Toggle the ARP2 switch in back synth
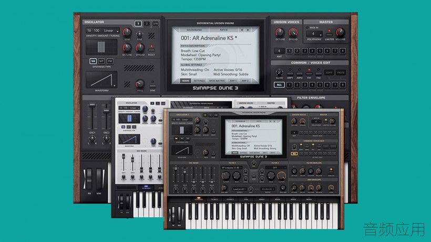The height and width of the screenshot is (242, 431). click(x=300, y=74)
